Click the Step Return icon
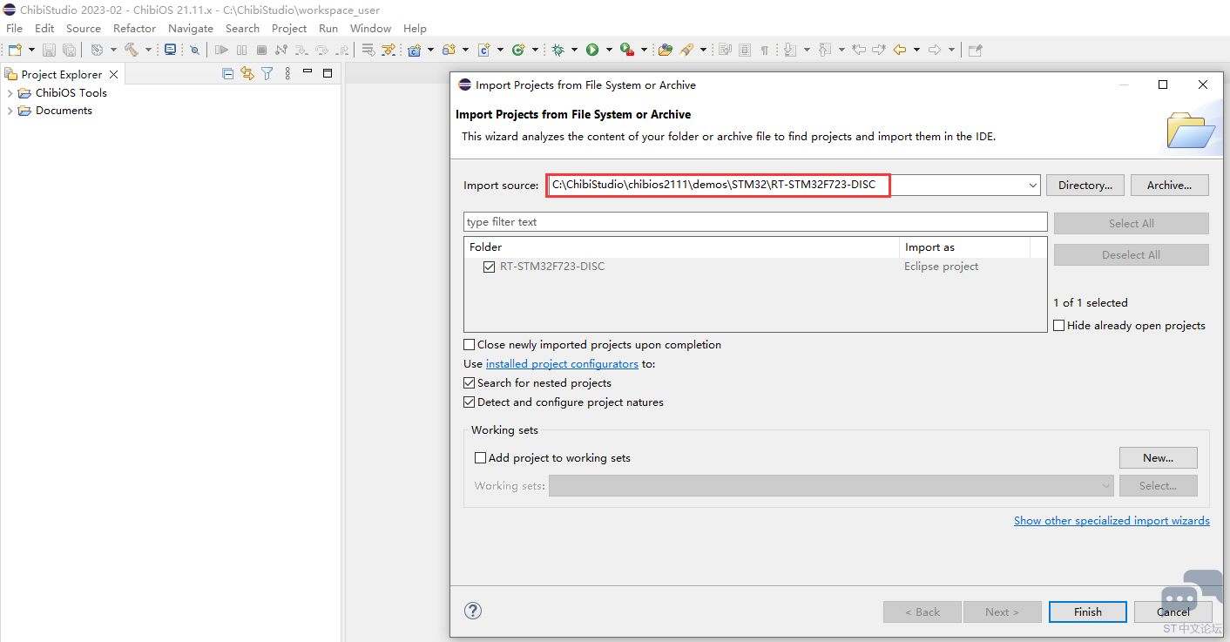The height and width of the screenshot is (642, 1230). point(341,50)
